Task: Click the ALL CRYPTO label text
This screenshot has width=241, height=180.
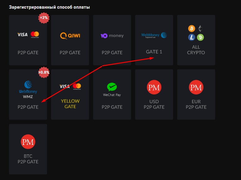Action: click(196, 50)
